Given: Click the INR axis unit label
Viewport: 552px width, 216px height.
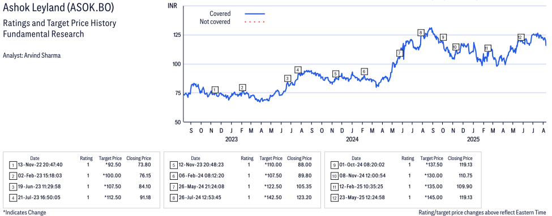Looking at the screenshot, I should (x=172, y=6).
